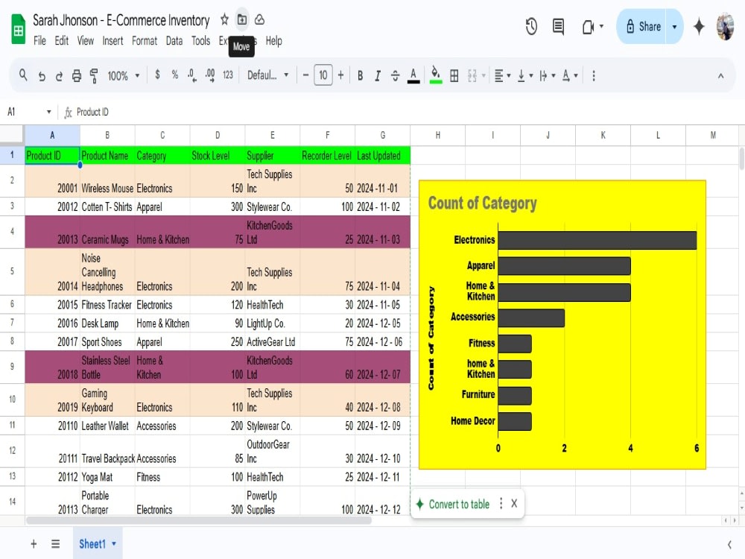Viewport: 745px width, 559px height.
Task: Redo the last action
Action: point(59,75)
